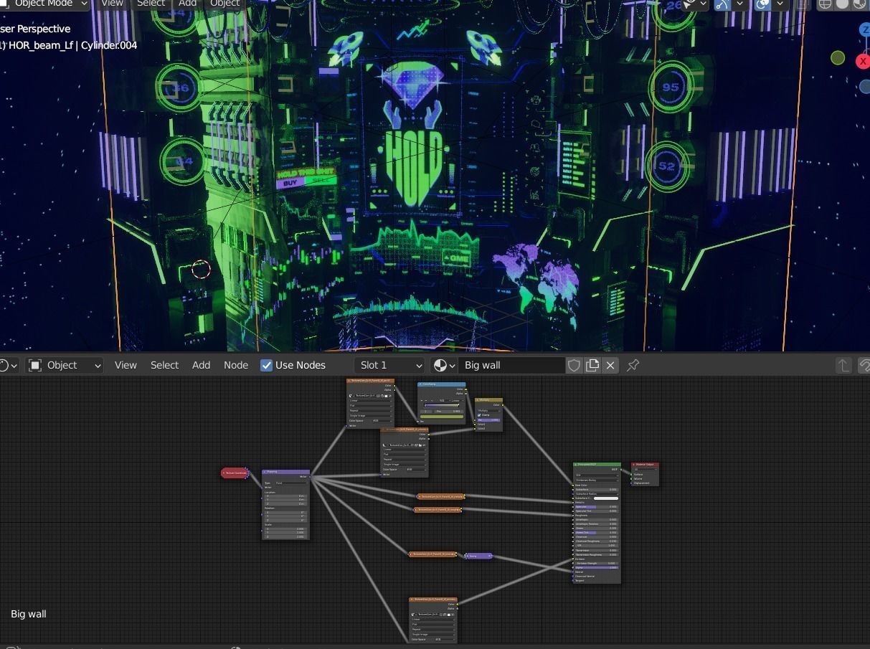Duplicate material with new material icon

coord(592,365)
